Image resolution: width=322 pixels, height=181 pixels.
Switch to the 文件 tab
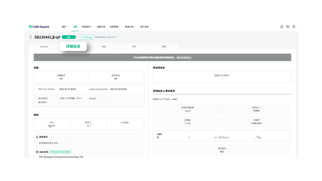tap(134, 47)
